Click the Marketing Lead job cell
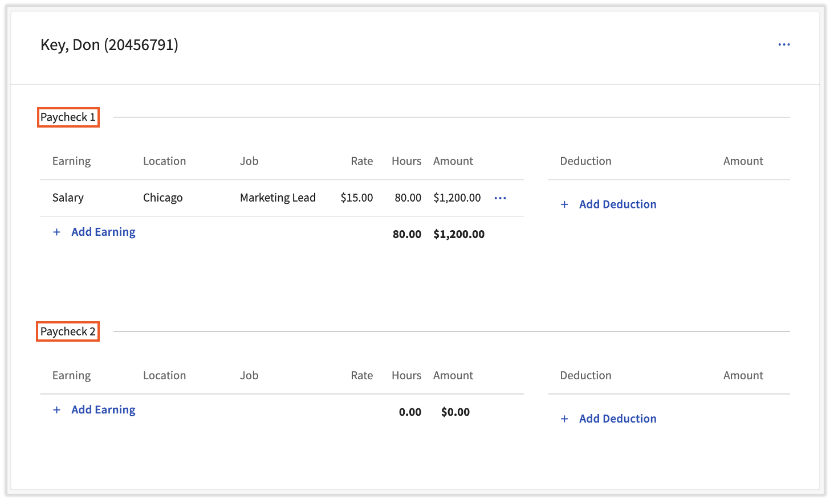 click(278, 198)
